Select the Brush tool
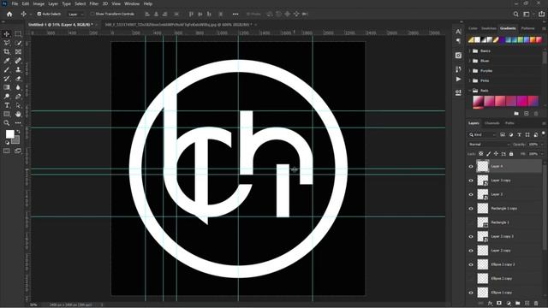The width and height of the screenshot is (548, 308). tap(7, 70)
